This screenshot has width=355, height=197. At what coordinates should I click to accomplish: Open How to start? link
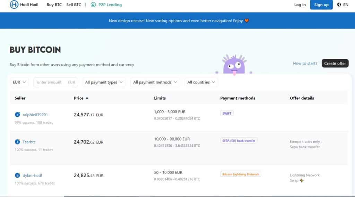coord(305,63)
